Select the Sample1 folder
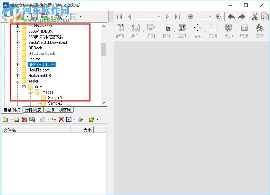This screenshot has height=195, width=270. (x=55, y=98)
